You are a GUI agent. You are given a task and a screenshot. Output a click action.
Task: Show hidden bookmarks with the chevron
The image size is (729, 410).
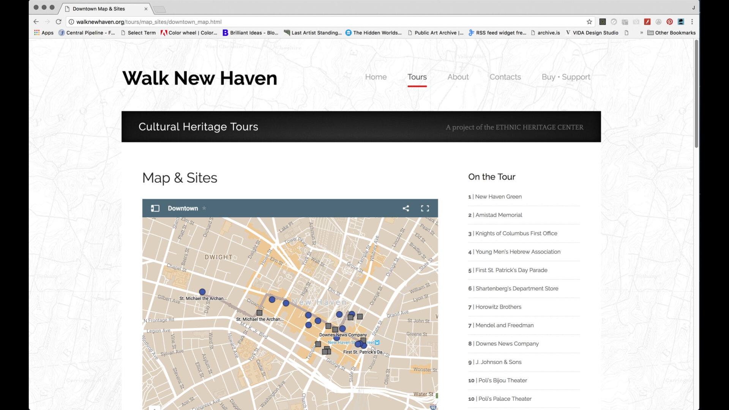[641, 33]
